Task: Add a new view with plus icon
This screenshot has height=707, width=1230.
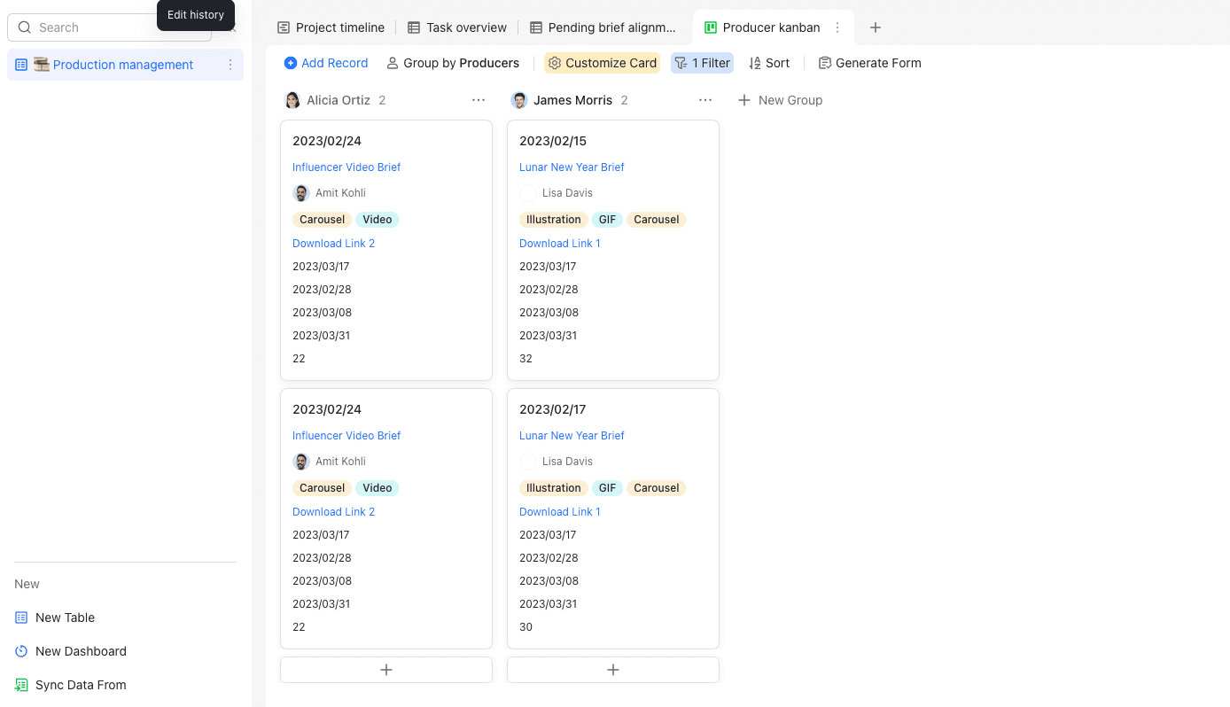Action: pyautogui.click(x=876, y=27)
